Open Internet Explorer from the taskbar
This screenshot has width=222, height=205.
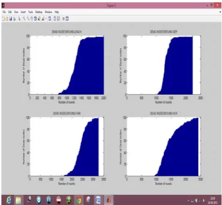point(9,200)
